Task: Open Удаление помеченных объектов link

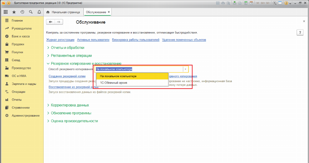Action: pyautogui.click(x=184, y=40)
